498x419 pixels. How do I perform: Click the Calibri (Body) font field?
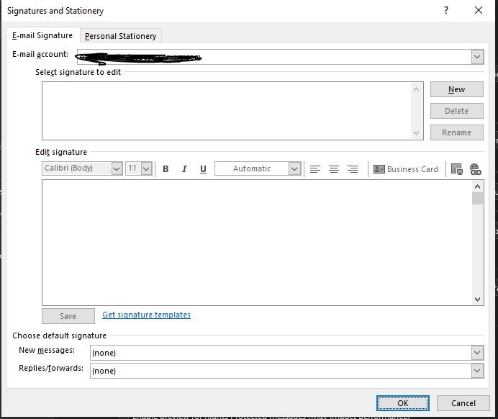[x=77, y=168]
